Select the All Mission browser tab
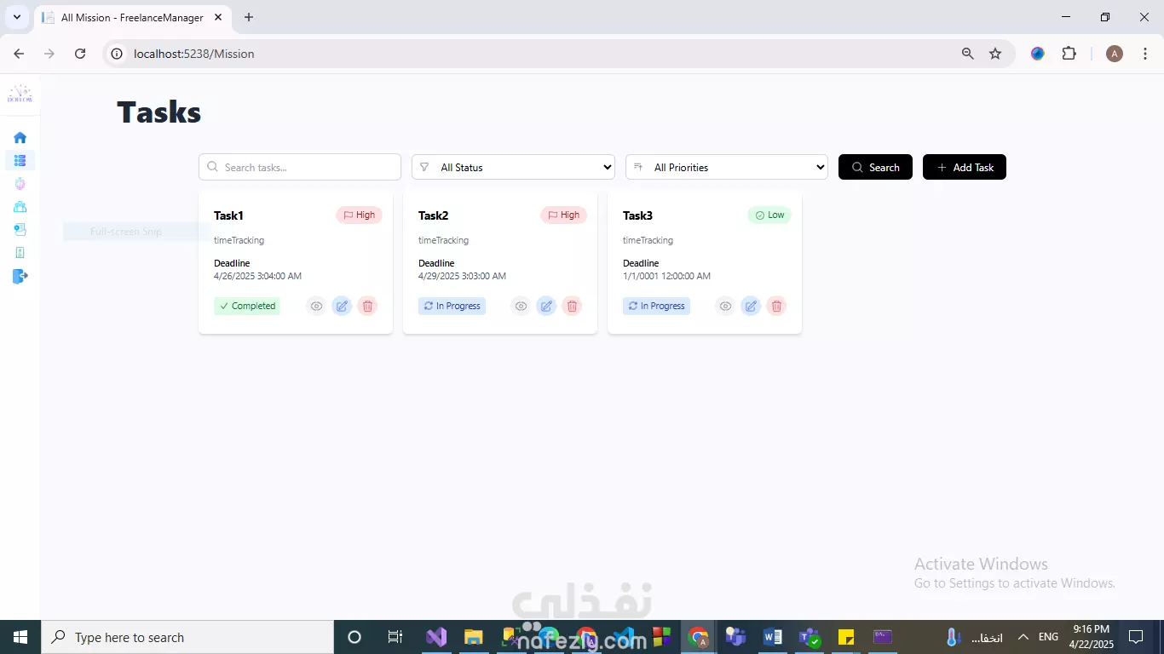1164x654 pixels. click(132, 17)
